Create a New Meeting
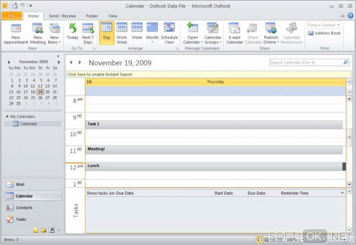The image size is (356, 245). coord(38,34)
